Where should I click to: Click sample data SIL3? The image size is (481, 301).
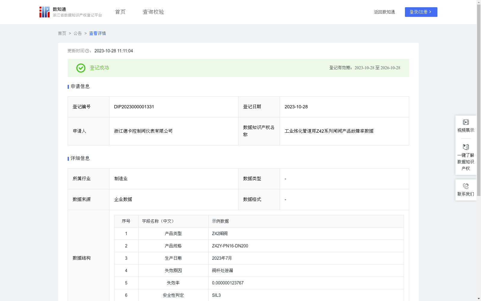(x=216, y=295)
